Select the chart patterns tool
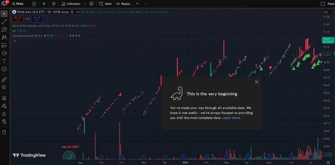Viewport: 335px width, 165px height. point(4,37)
